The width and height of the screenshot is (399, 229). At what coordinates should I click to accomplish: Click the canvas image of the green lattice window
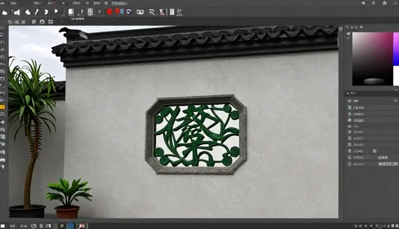196,134
